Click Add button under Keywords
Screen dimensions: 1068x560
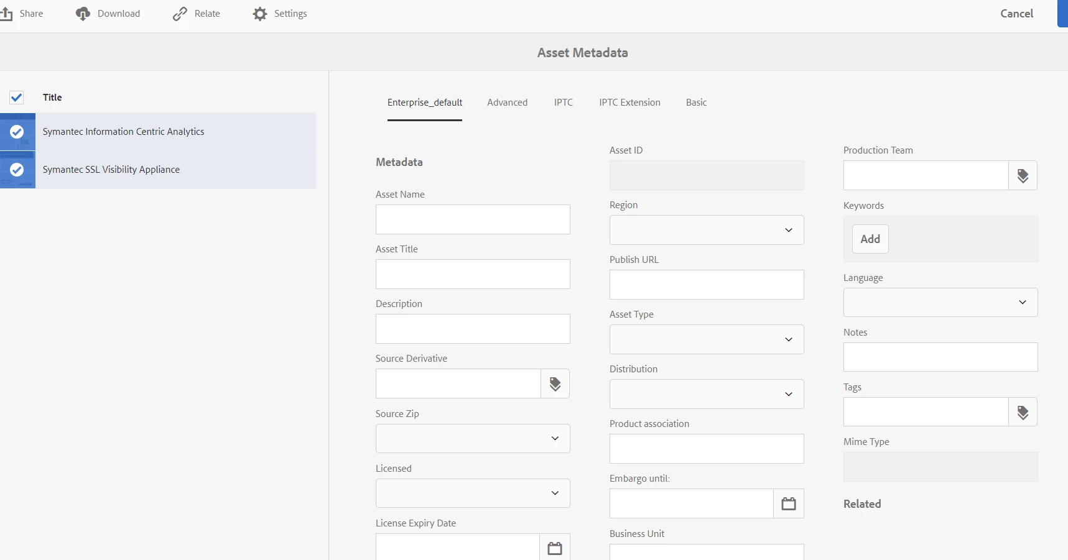(x=870, y=239)
